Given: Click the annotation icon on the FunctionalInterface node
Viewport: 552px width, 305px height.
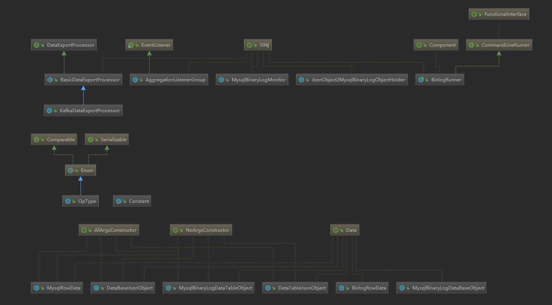Looking at the screenshot, I should tap(474, 14).
